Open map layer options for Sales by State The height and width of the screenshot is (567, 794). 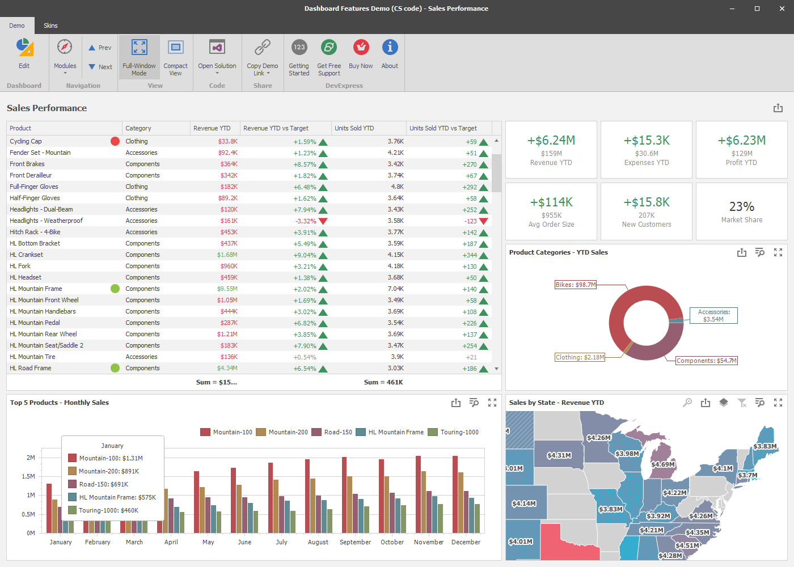[x=724, y=403]
